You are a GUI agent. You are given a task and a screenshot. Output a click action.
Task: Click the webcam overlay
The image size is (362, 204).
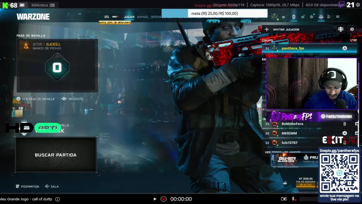[x=312, y=84]
